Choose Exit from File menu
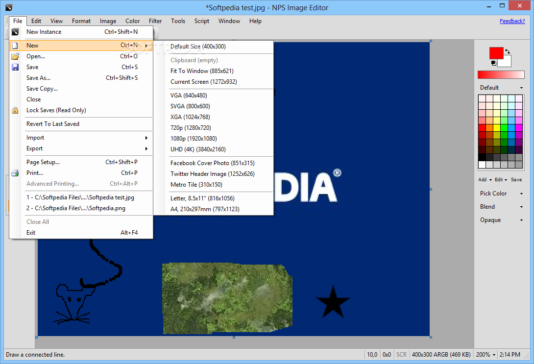534x364 pixels. point(81,233)
